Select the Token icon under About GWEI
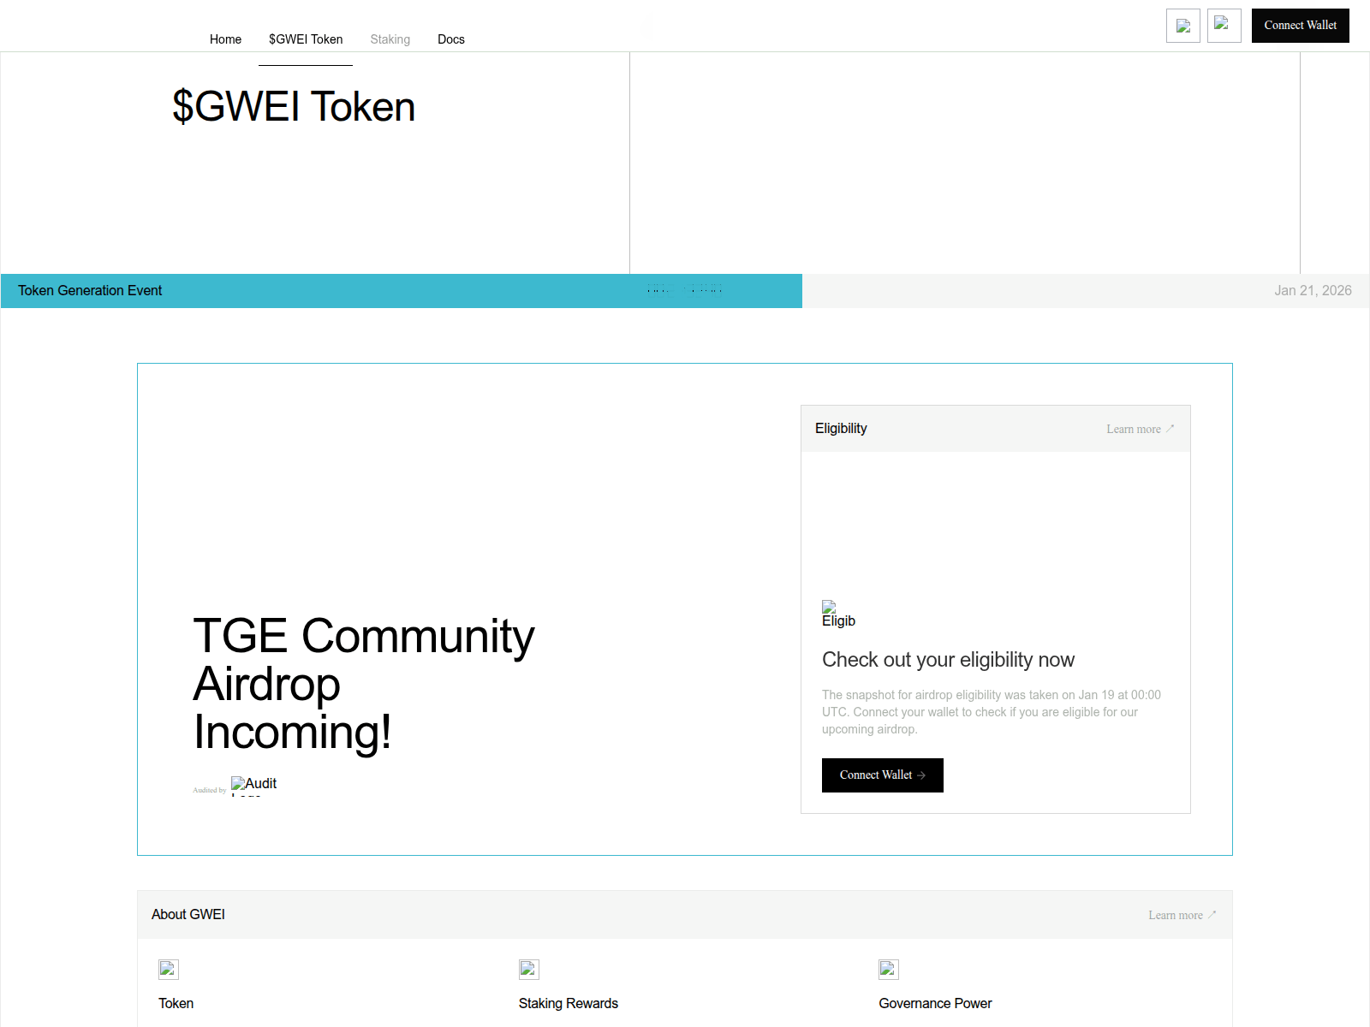This screenshot has width=1370, height=1027. [168, 970]
